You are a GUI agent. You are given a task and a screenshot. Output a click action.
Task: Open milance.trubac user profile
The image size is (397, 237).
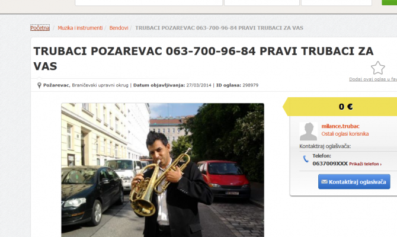click(340, 126)
